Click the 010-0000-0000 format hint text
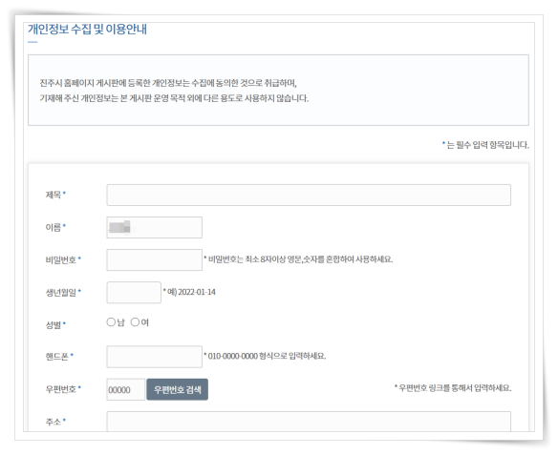The width and height of the screenshot is (558, 455). coord(265,356)
